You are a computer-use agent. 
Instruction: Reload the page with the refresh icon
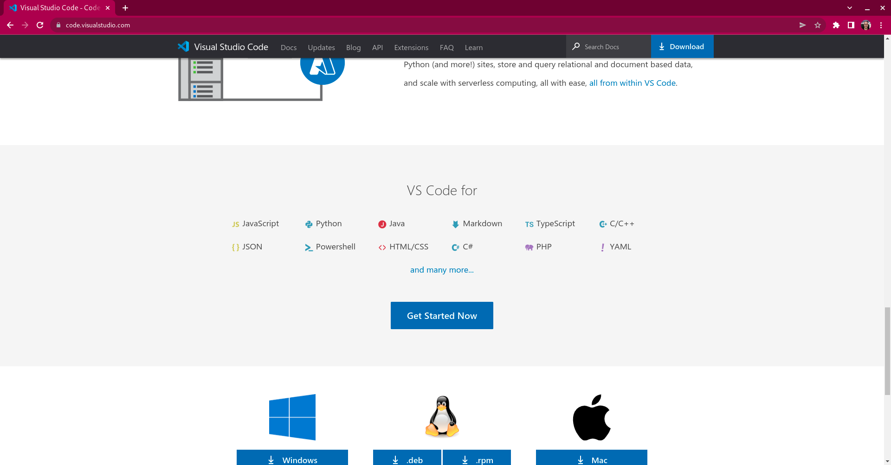(40, 25)
